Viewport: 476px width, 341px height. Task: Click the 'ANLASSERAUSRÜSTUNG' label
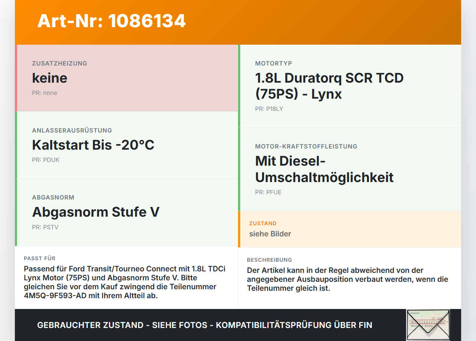coord(72,130)
